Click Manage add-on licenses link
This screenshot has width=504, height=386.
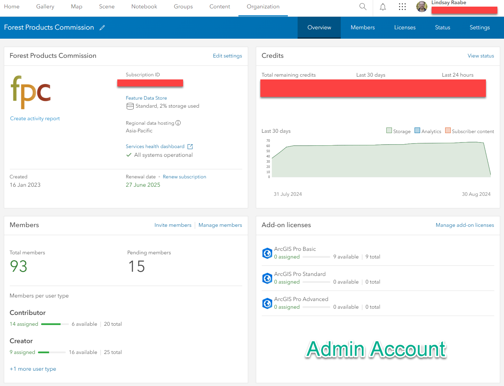[x=465, y=225]
